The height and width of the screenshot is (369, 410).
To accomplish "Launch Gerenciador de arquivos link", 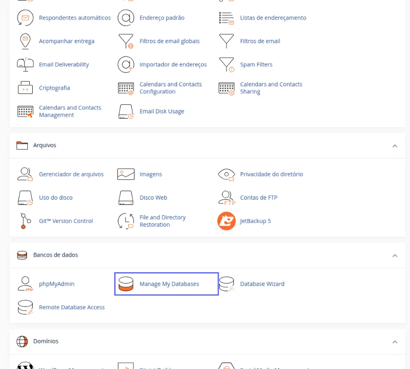I will point(71,174).
